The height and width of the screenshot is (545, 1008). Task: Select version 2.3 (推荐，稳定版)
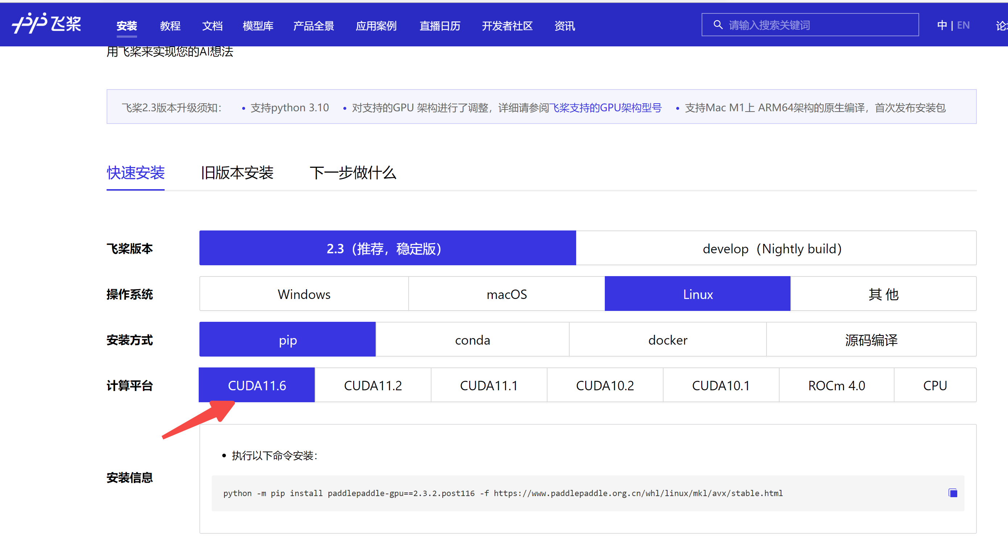387,248
